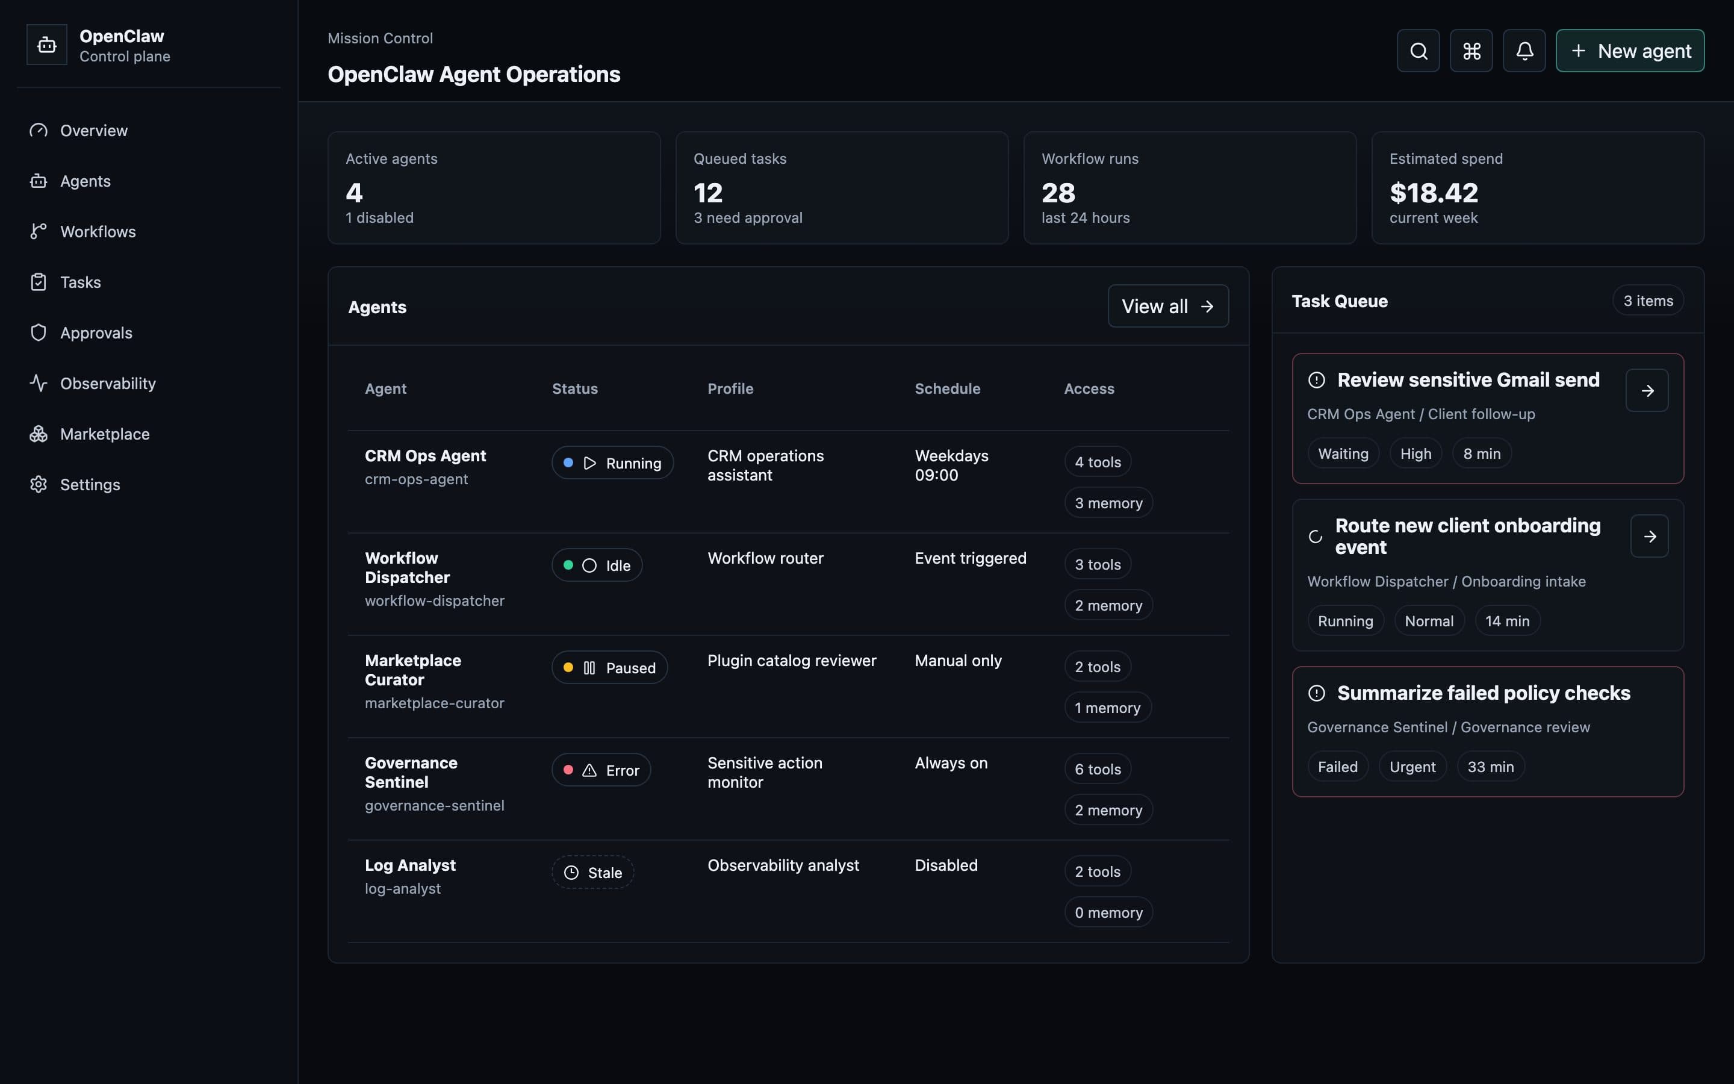The height and width of the screenshot is (1084, 1734).
Task: Click the Workflows branch icon
Action: pos(39,232)
